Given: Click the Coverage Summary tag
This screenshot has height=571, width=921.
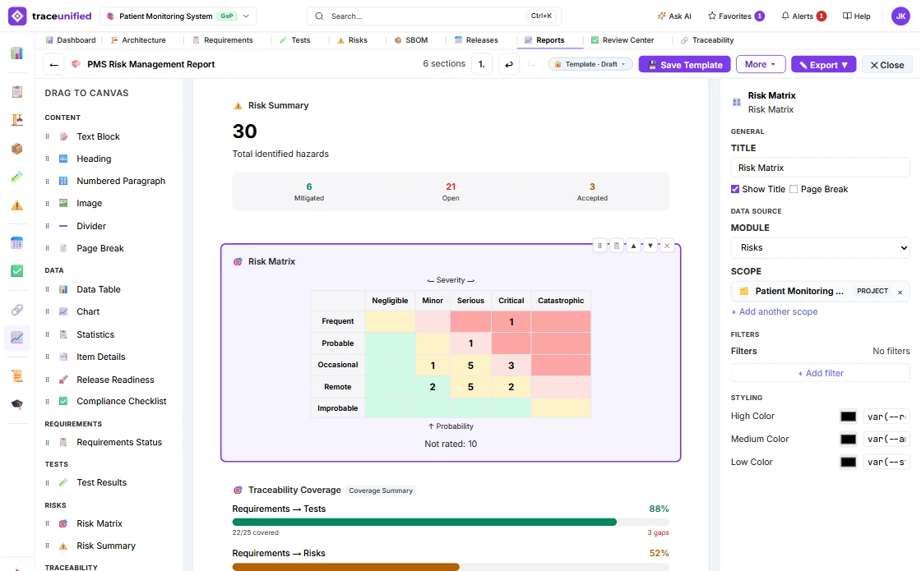Looking at the screenshot, I should point(381,490).
